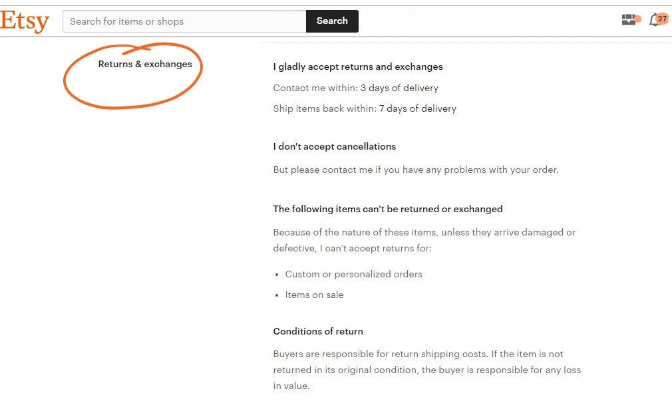Click the 'Because of the nature of these items' paragraph
This screenshot has width=672, height=419.
coord(424,240)
